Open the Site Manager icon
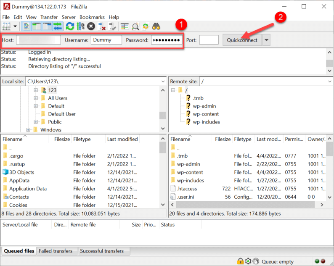The image size is (334, 266). (6, 26)
